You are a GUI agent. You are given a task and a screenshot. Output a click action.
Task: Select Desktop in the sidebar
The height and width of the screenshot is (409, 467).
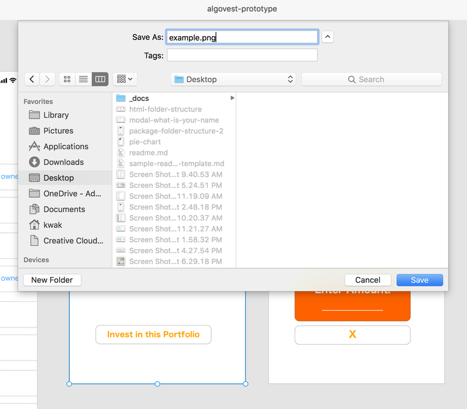pyautogui.click(x=65, y=177)
